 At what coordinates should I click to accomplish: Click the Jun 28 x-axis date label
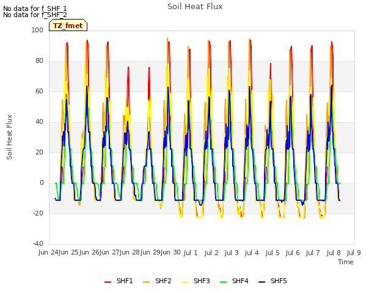130,253
